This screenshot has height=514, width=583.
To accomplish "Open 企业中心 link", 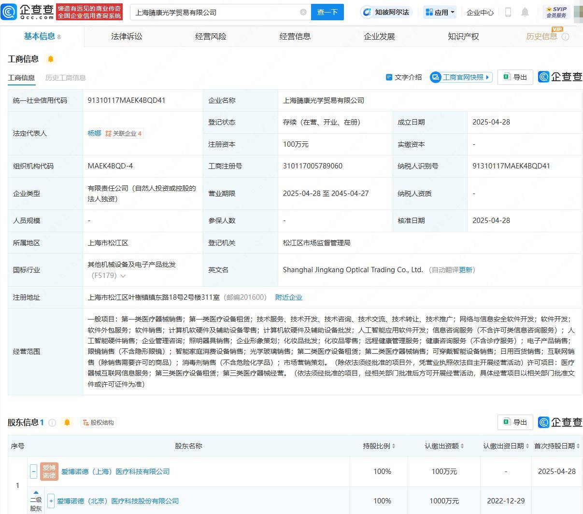I will coord(480,12).
